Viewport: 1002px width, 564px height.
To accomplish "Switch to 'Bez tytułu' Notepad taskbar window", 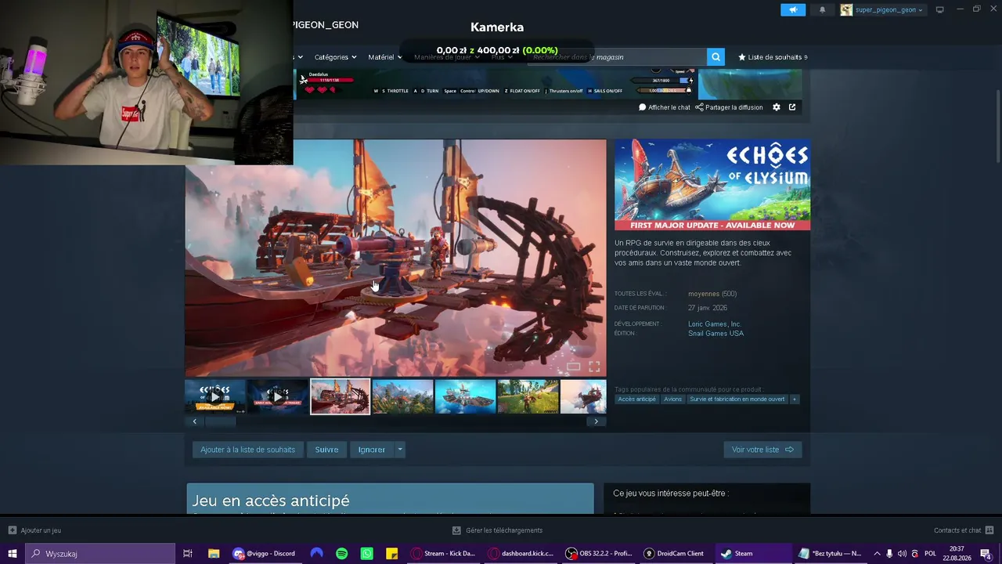I will [830, 554].
